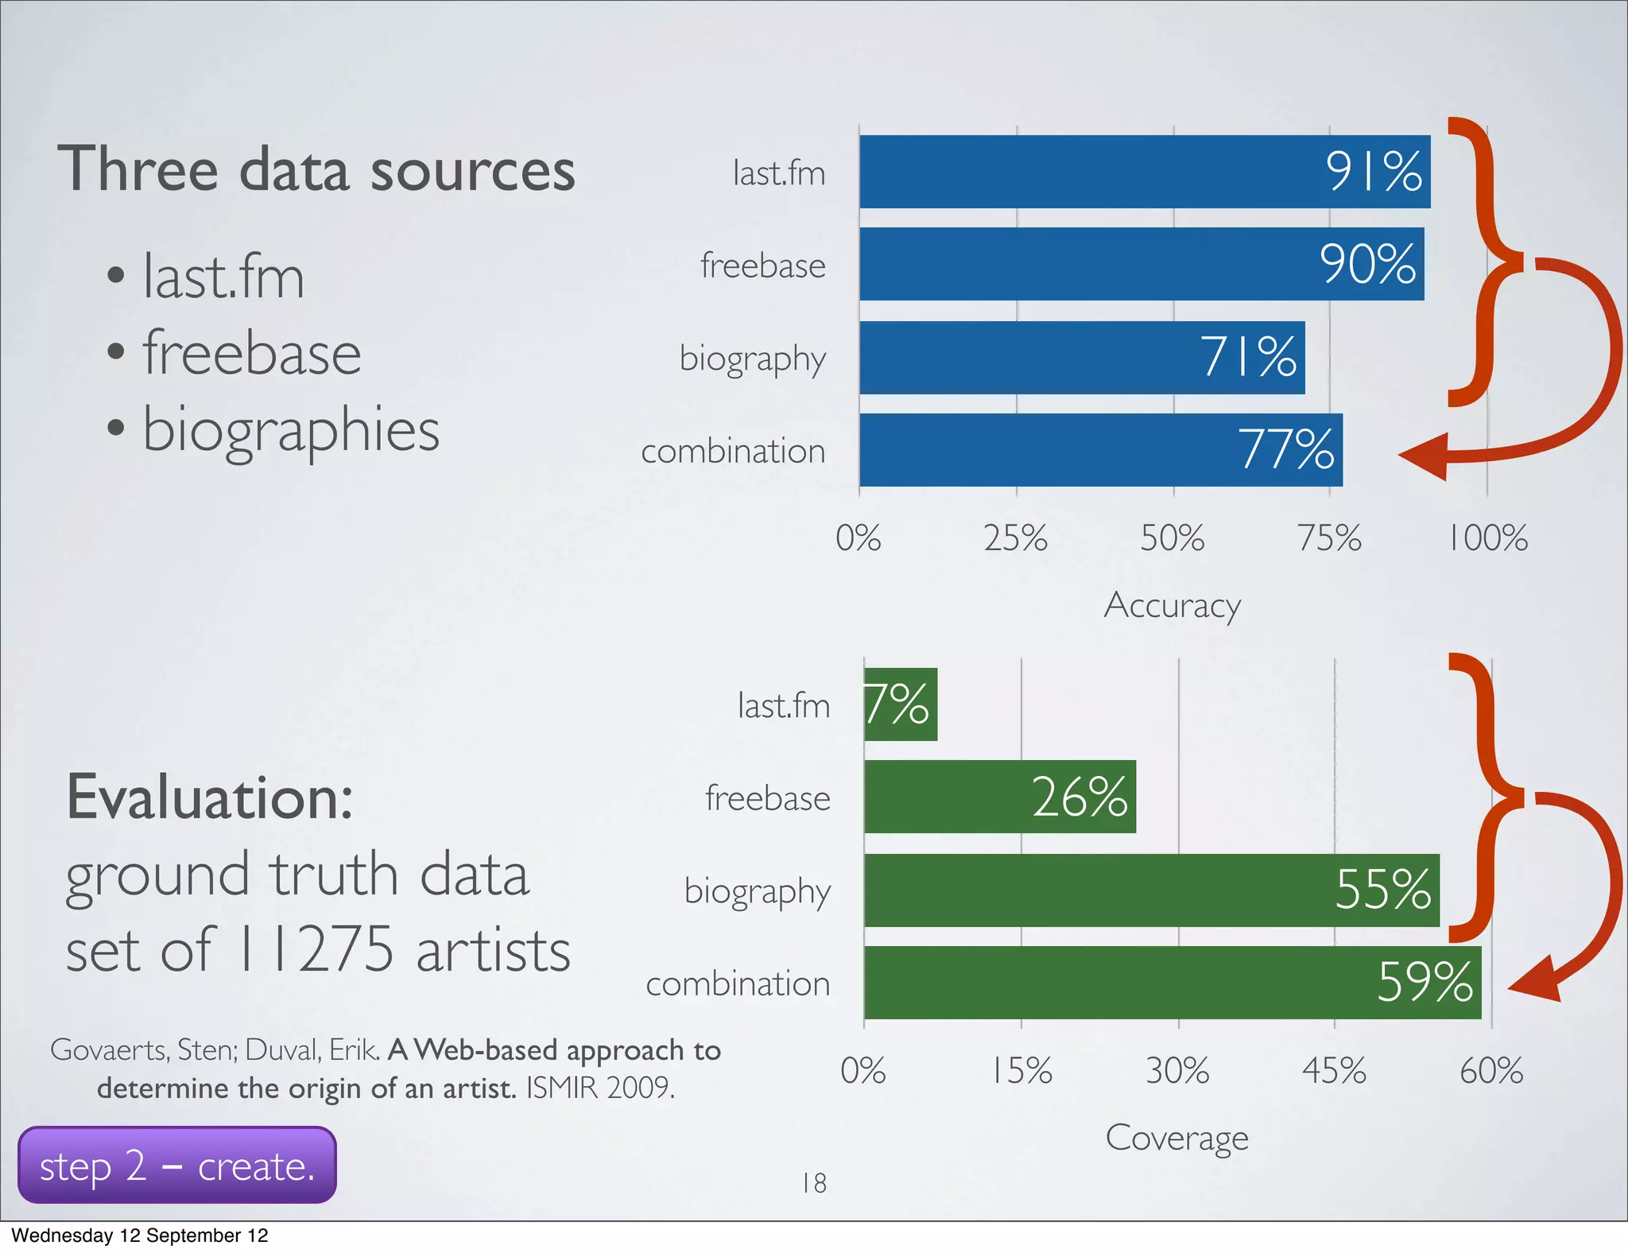Click the slide number '18'
Screen dimensions: 1628x1253
[x=814, y=1183]
